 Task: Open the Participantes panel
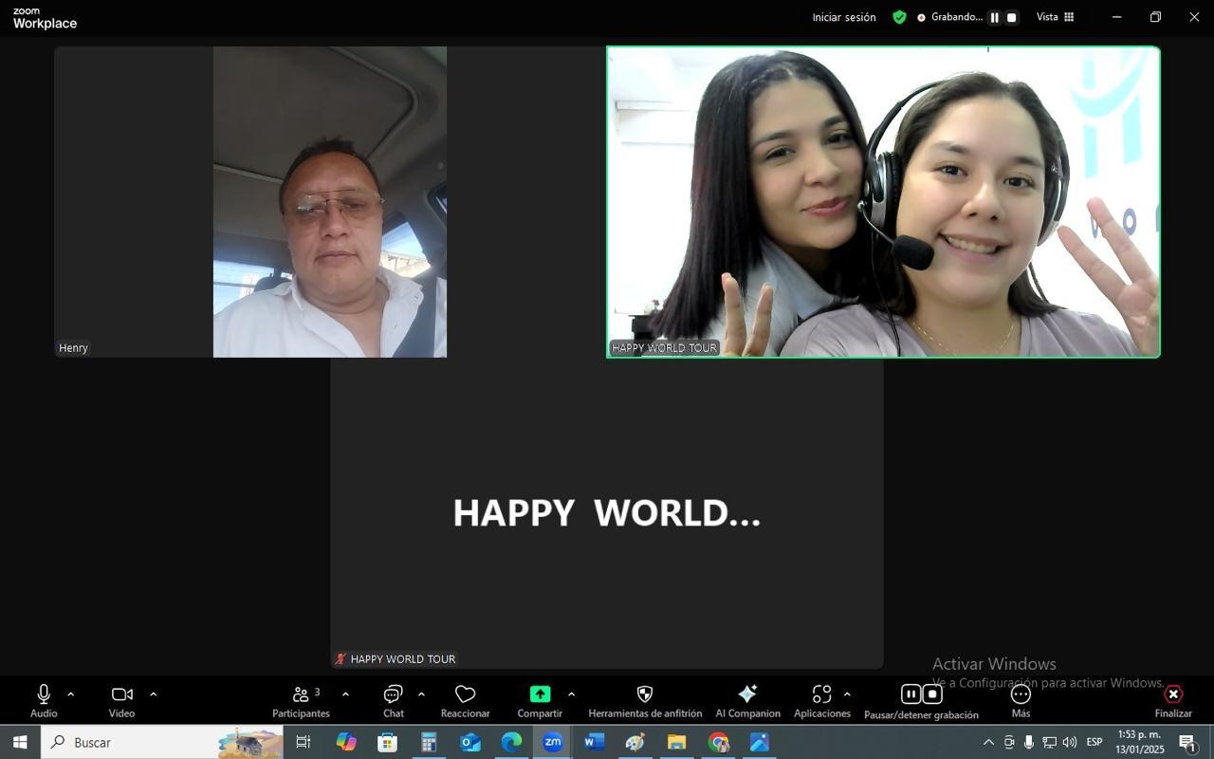point(302,701)
